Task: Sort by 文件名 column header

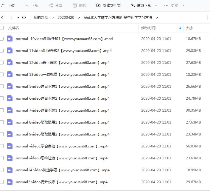Action: [13, 28]
